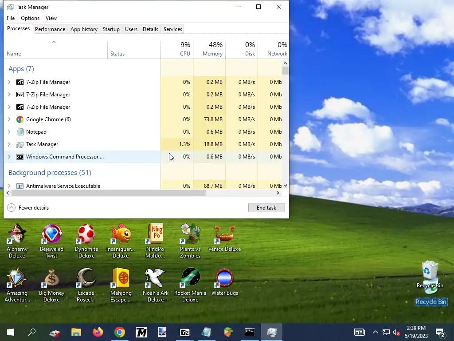Screen dimensions: 454x341
Task: Expand Windows Command Processor row arrow
Action: [x=9, y=157]
